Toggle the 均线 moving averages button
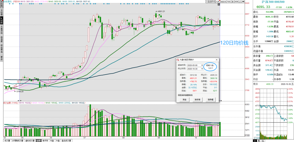 coord(229,2)
